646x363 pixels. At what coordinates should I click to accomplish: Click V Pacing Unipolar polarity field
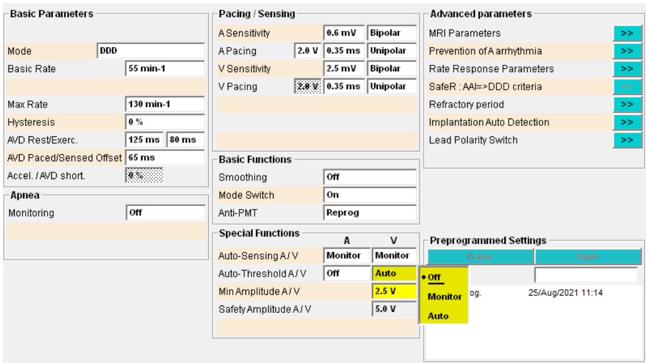(x=391, y=87)
